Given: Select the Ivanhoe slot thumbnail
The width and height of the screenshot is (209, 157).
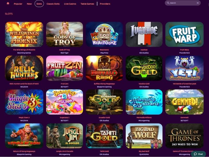Looking at the screenshot, I should coord(144,34).
